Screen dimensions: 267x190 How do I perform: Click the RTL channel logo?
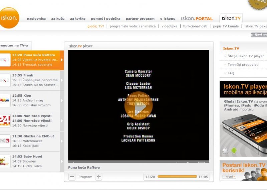coord(5,100)
